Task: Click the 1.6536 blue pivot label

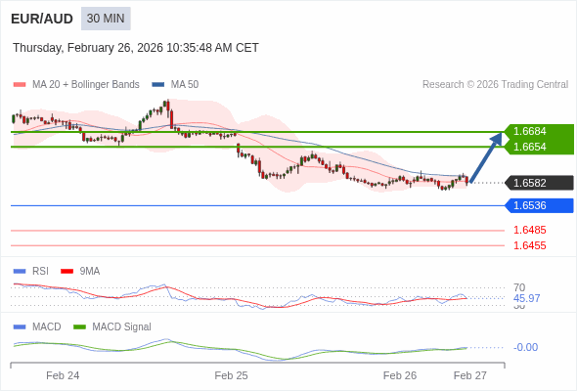Action: [x=539, y=205]
